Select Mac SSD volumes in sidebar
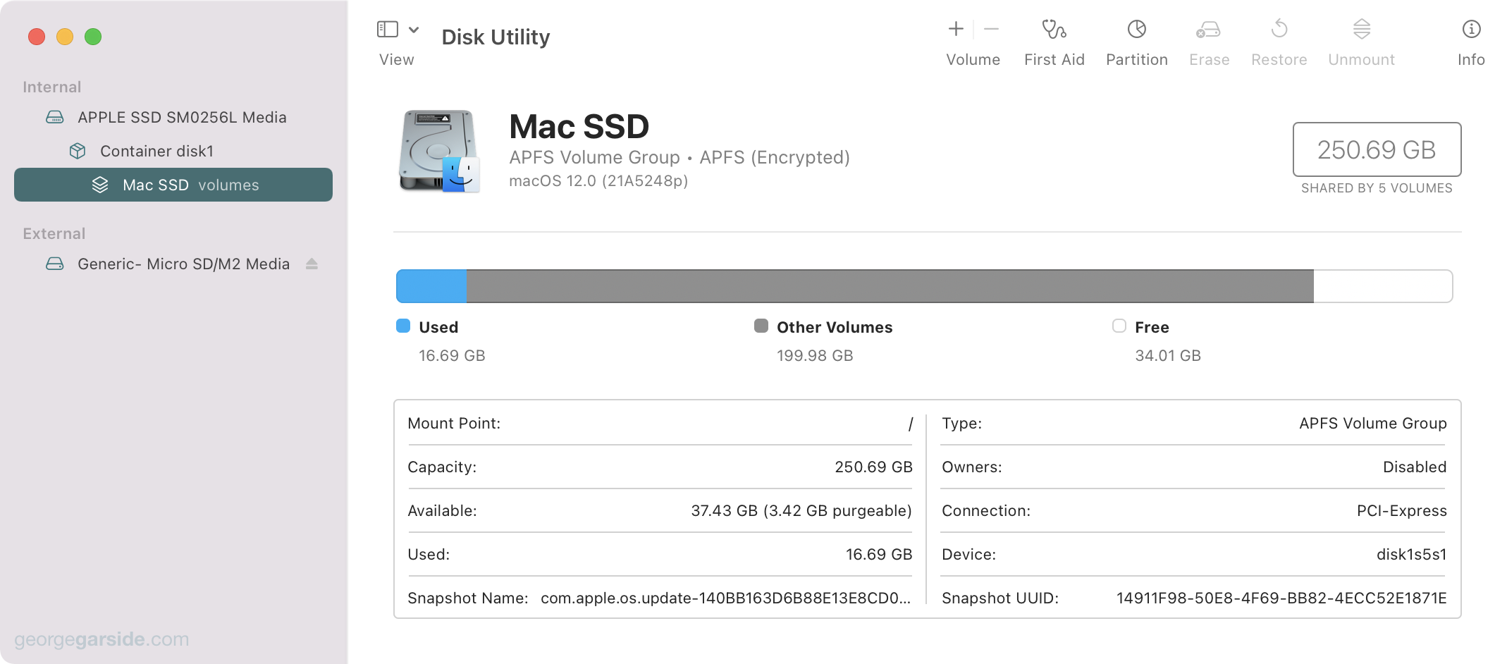The image size is (1507, 664). click(x=173, y=185)
